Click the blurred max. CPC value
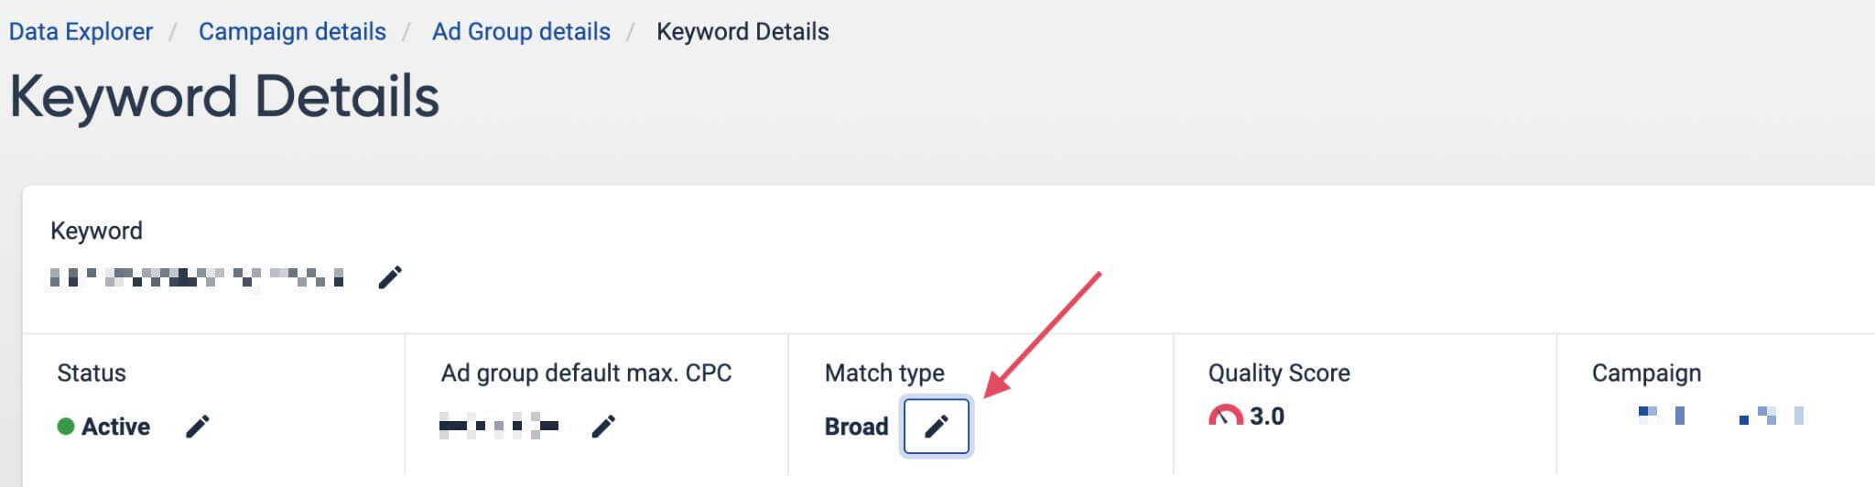 point(499,427)
